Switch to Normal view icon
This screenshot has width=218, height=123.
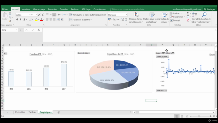pyautogui.click(x=177, y=116)
